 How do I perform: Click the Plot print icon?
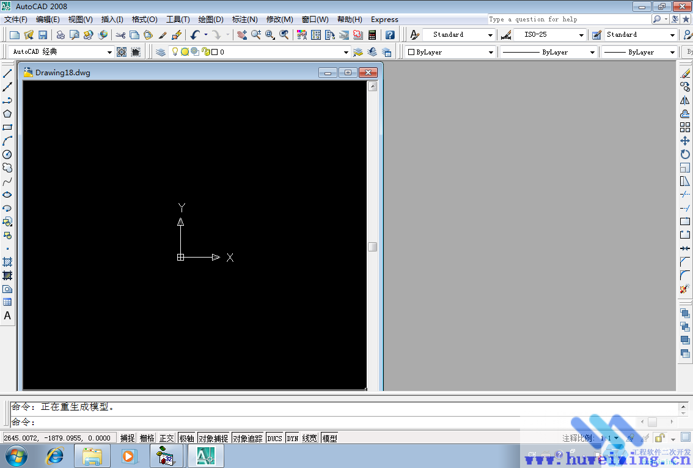click(x=61, y=35)
